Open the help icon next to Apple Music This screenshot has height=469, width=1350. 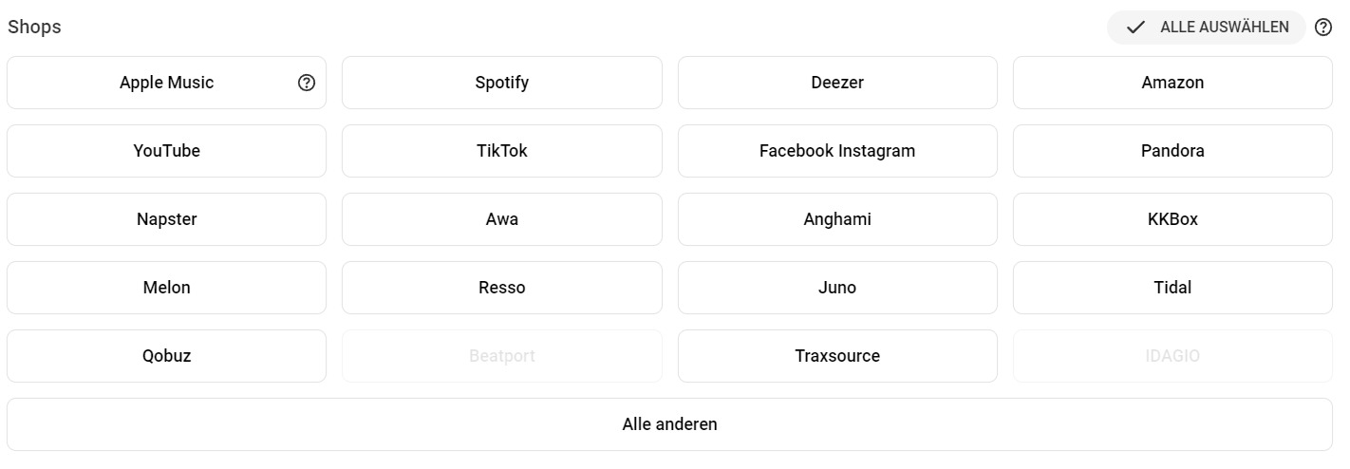[306, 83]
